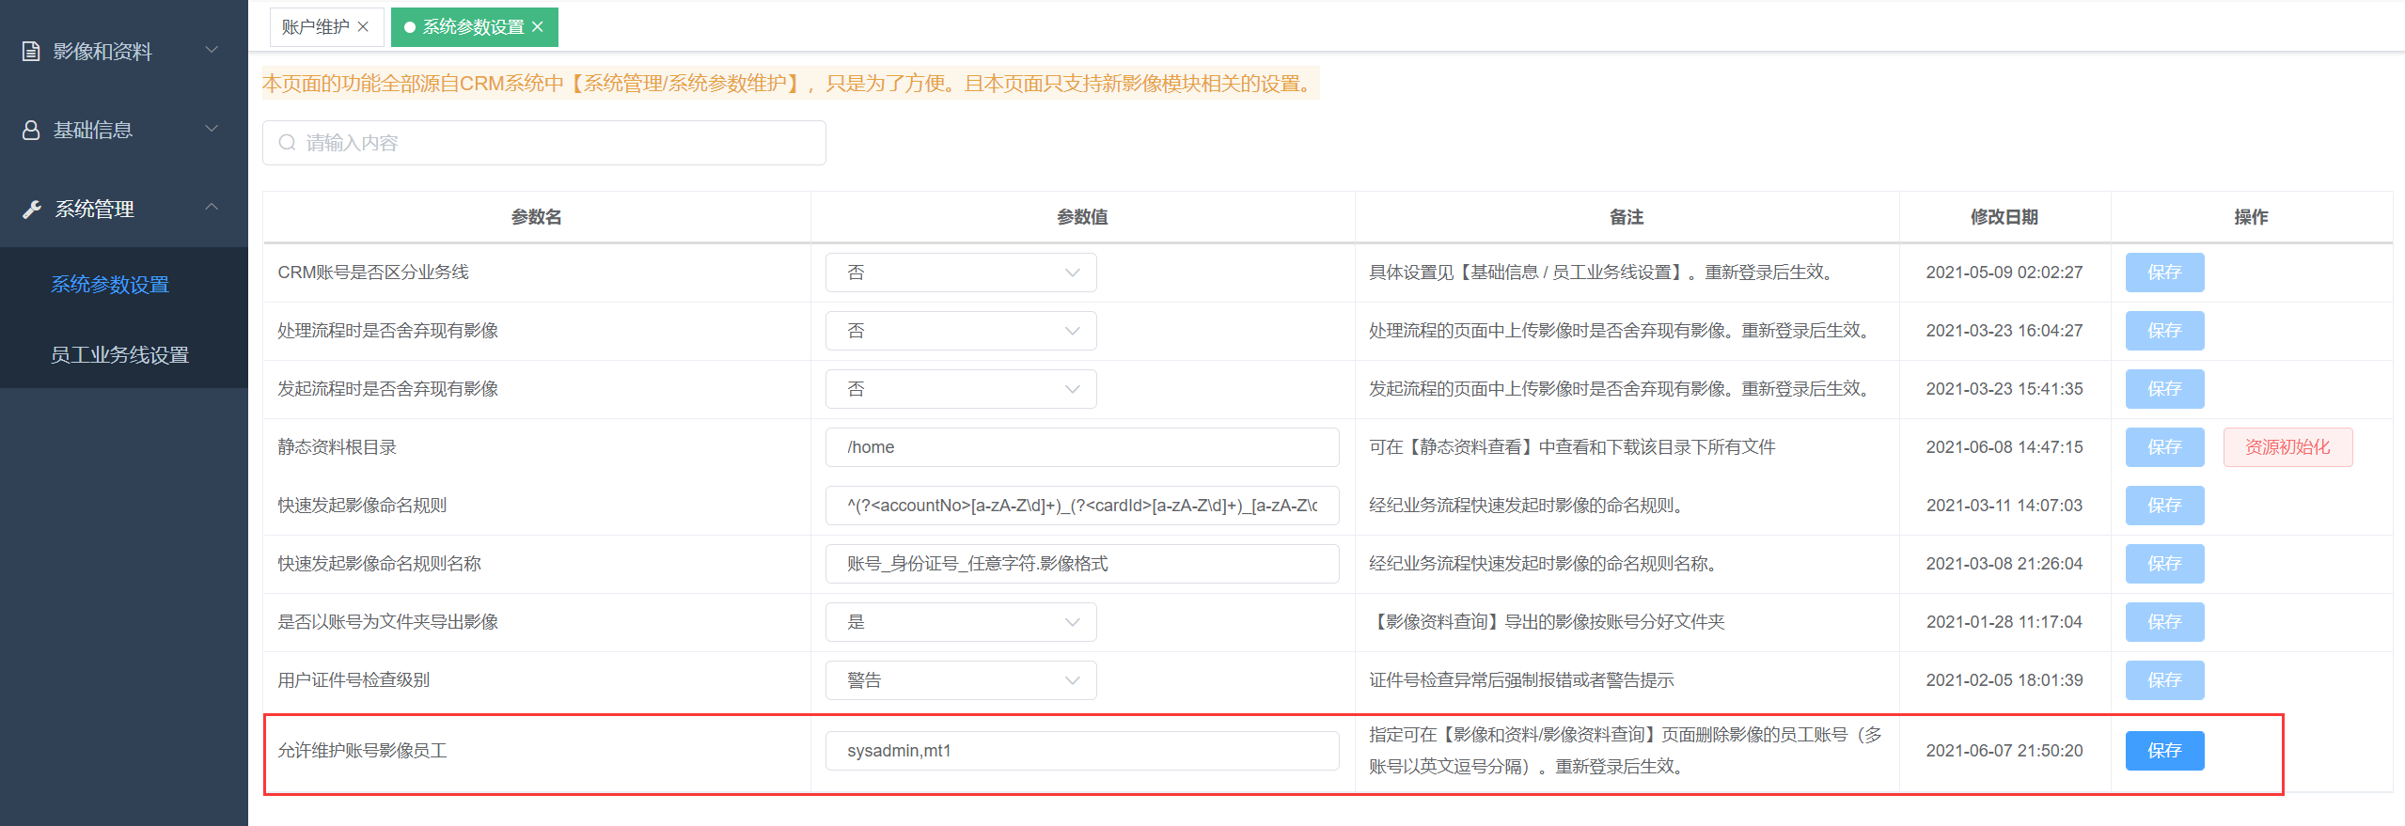
Task: Open the 基础信息 sidebar menu
Action: [x=124, y=130]
